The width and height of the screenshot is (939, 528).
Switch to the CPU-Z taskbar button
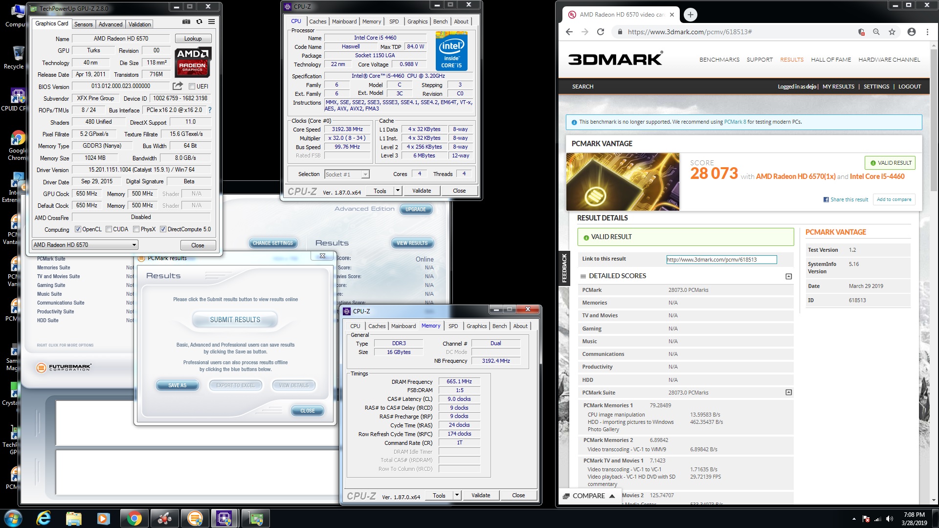(224, 518)
